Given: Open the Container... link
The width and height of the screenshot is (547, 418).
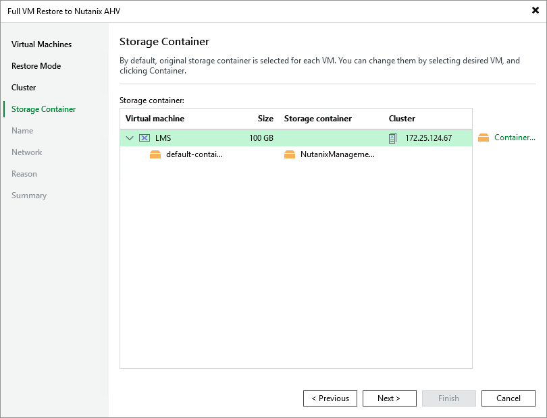Looking at the screenshot, I should pos(514,138).
